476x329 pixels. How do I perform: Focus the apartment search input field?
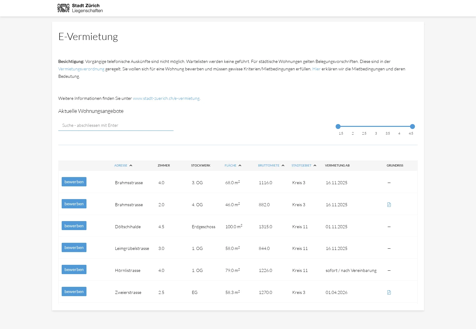116,126
